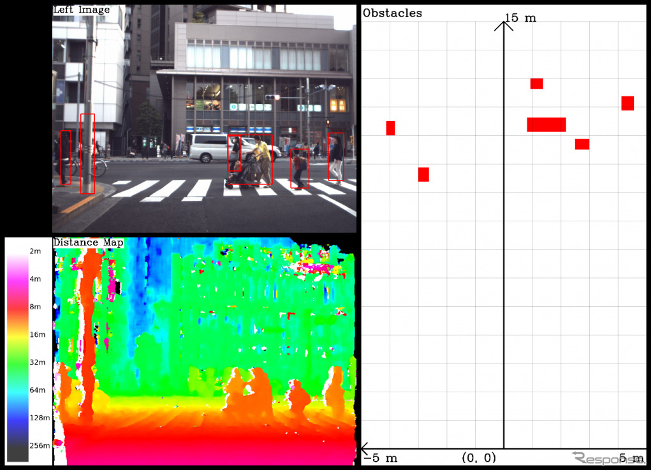Select the lowest red obstacle left of the axis
Image resolution: width=653 pixels, height=472 pixels.
click(x=423, y=175)
